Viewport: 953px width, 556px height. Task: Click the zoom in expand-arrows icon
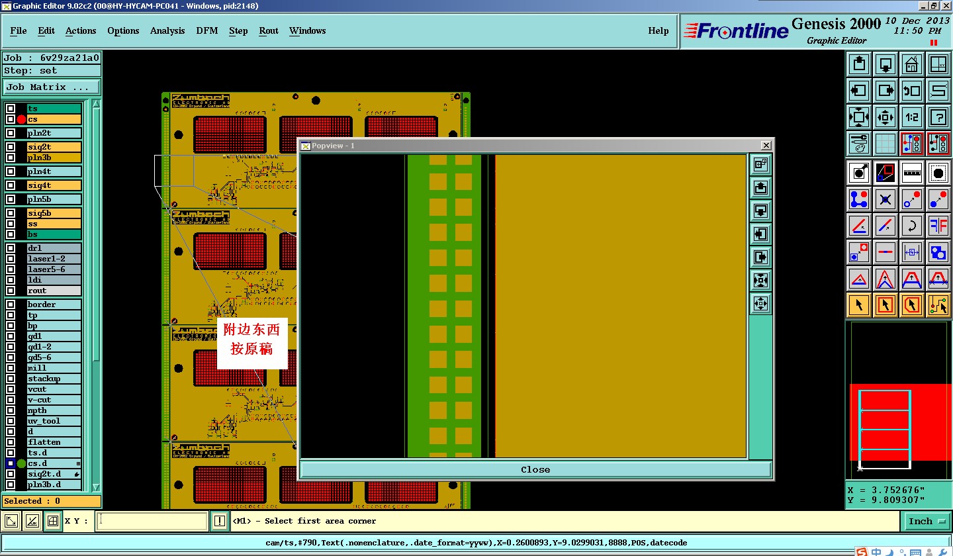[x=859, y=117]
